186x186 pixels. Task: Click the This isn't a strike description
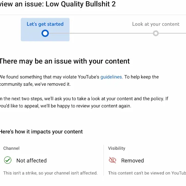50,173
